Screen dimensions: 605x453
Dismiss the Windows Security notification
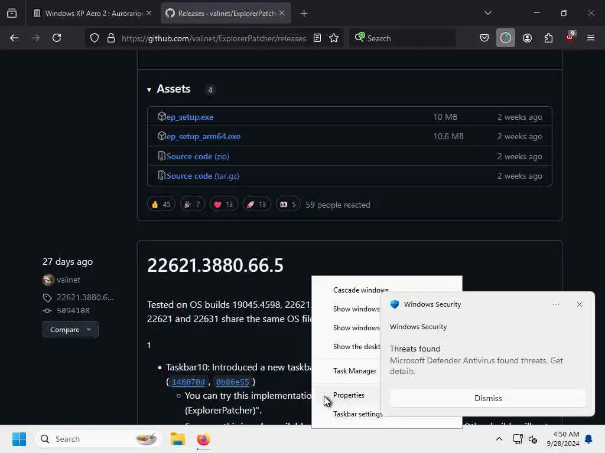tap(487, 398)
